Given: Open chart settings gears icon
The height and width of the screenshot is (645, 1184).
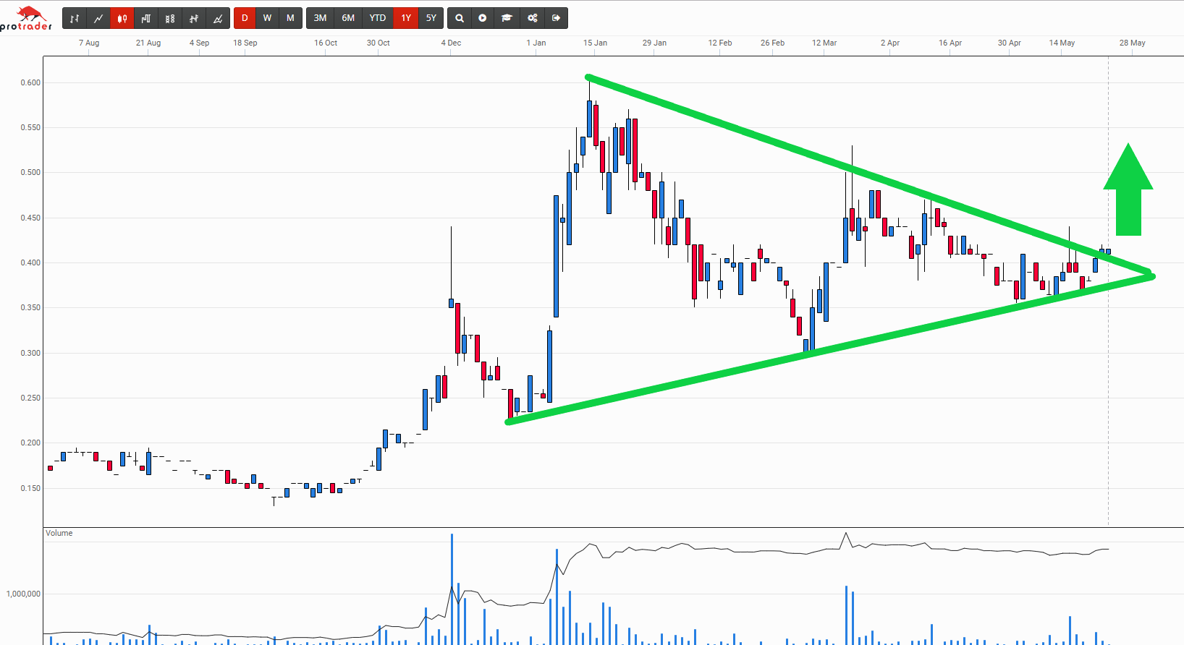Looking at the screenshot, I should [x=532, y=18].
